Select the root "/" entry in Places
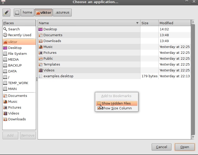 click(19, 77)
